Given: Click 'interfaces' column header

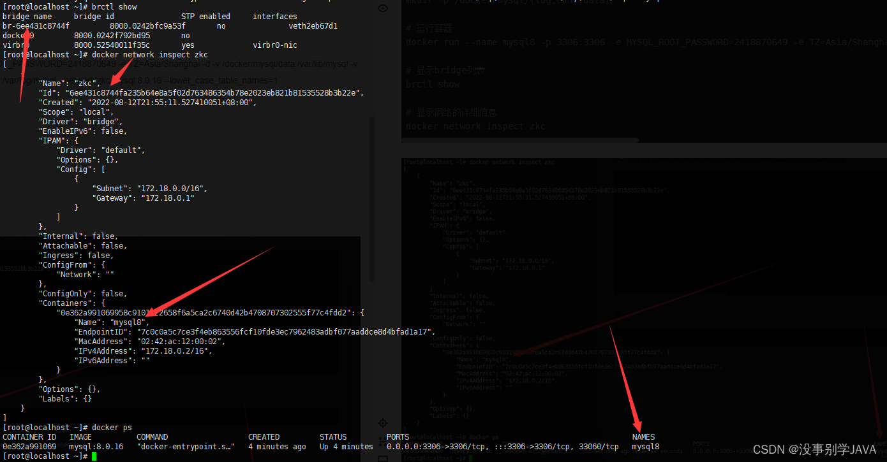Looking at the screenshot, I should click(275, 17).
